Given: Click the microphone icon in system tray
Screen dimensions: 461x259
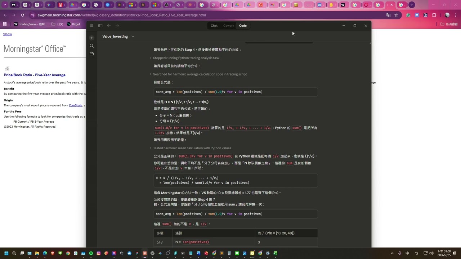Looking at the screenshot, I should pos(400,253).
